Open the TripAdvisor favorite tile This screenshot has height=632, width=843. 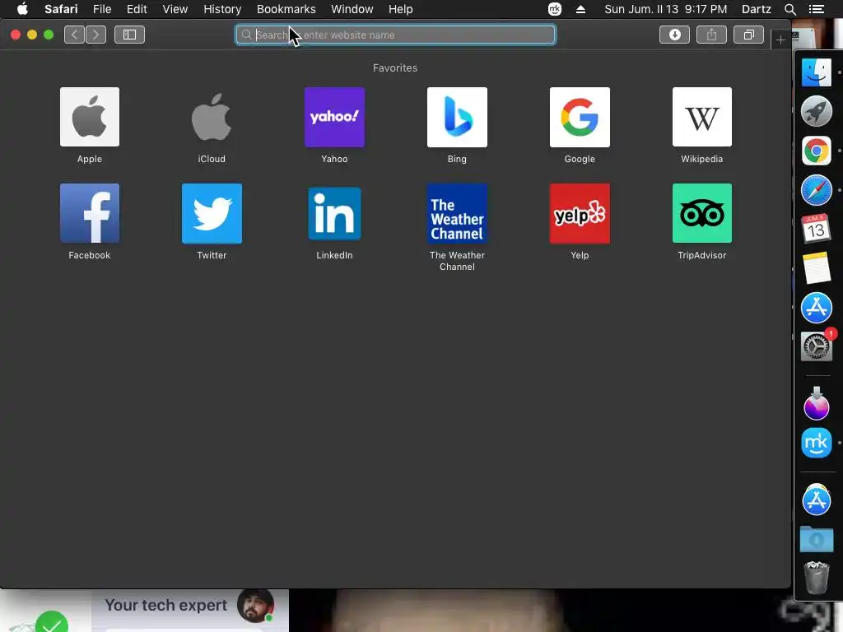coord(702,213)
